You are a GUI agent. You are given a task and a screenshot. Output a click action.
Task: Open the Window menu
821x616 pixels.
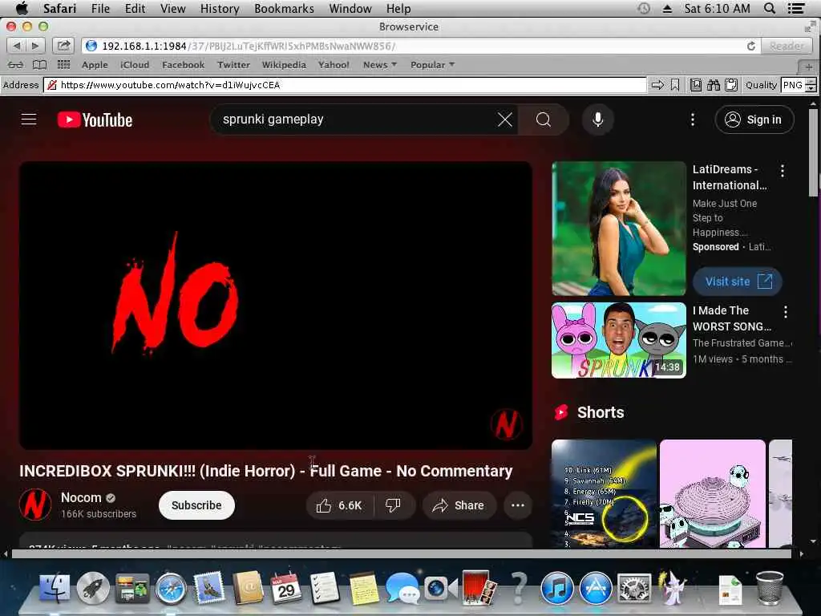(350, 8)
